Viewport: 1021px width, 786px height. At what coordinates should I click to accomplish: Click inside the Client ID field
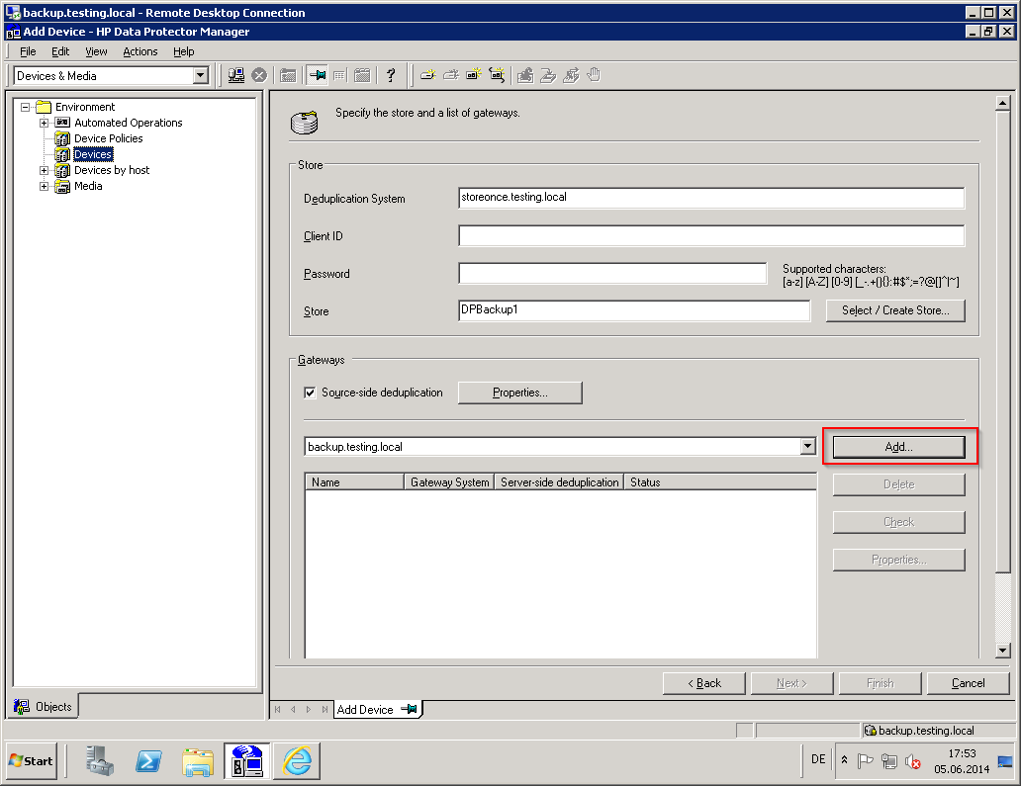(711, 235)
